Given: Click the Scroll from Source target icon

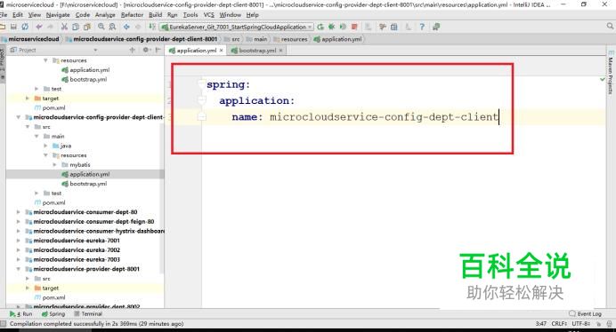Looking at the screenshot, I should tap(132, 50).
